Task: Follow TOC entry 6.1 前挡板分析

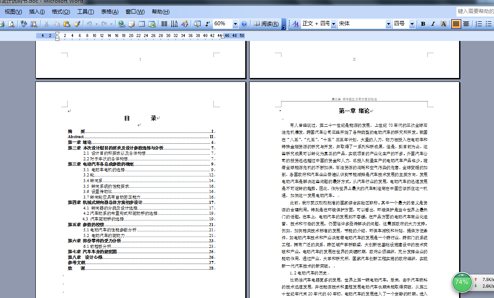Action: coord(149,246)
